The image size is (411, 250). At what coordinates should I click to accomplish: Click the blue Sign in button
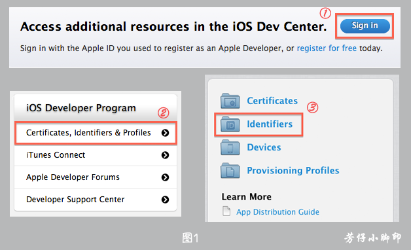pos(365,26)
